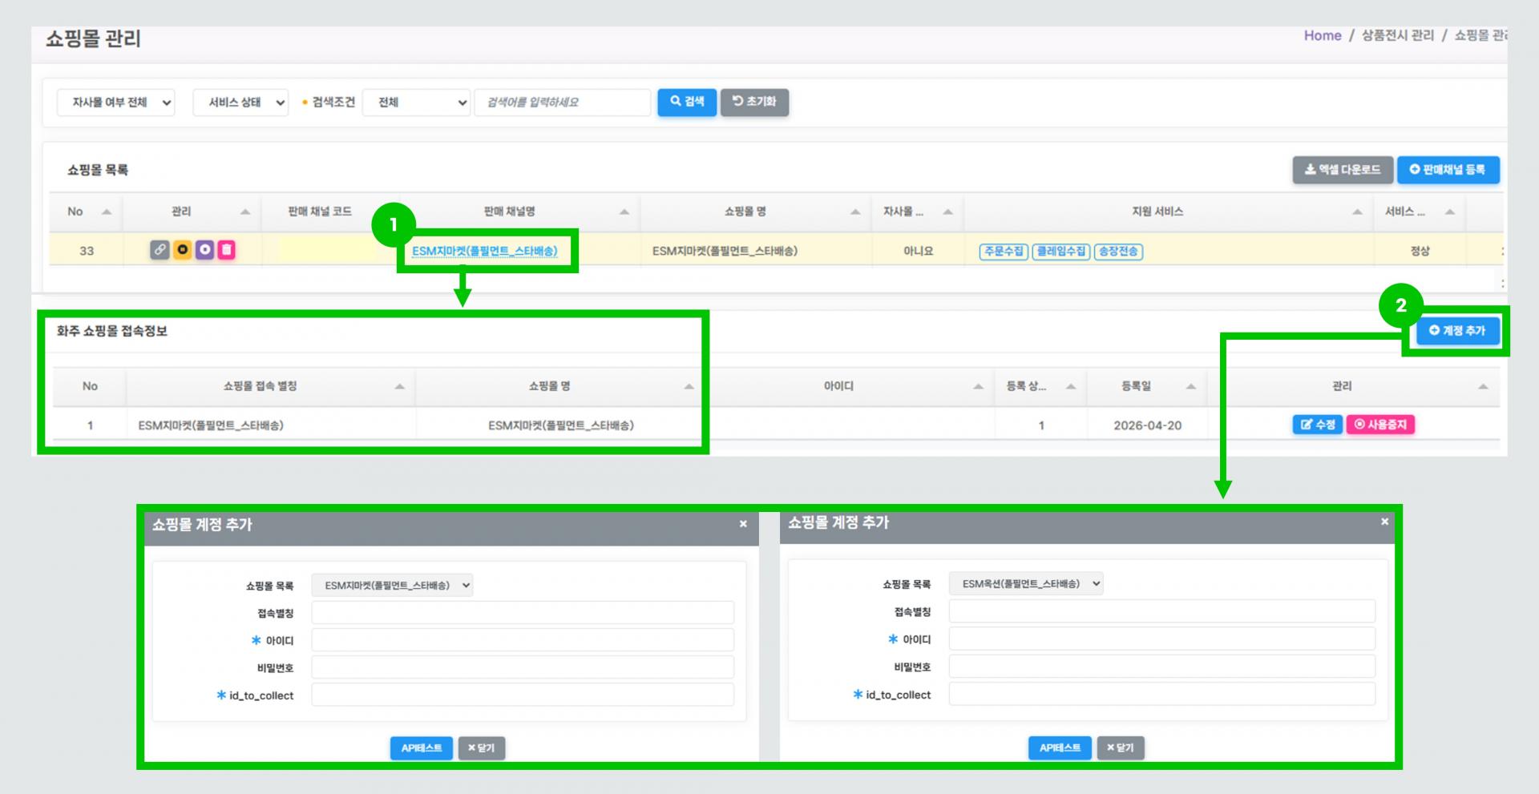1539x794 pixels.
Task: Click 닫기 in right dialog
Action: [x=1120, y=748]
